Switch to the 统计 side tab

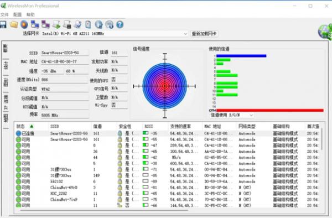tap(6, 66)
